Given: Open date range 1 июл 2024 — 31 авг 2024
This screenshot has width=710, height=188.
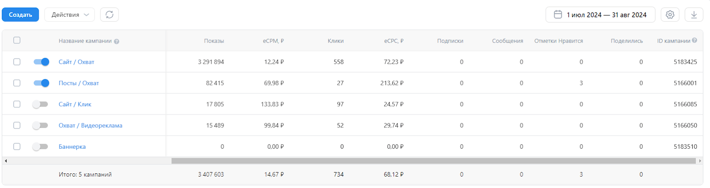Looking at the screenshot, I should (x=606, y=15).
